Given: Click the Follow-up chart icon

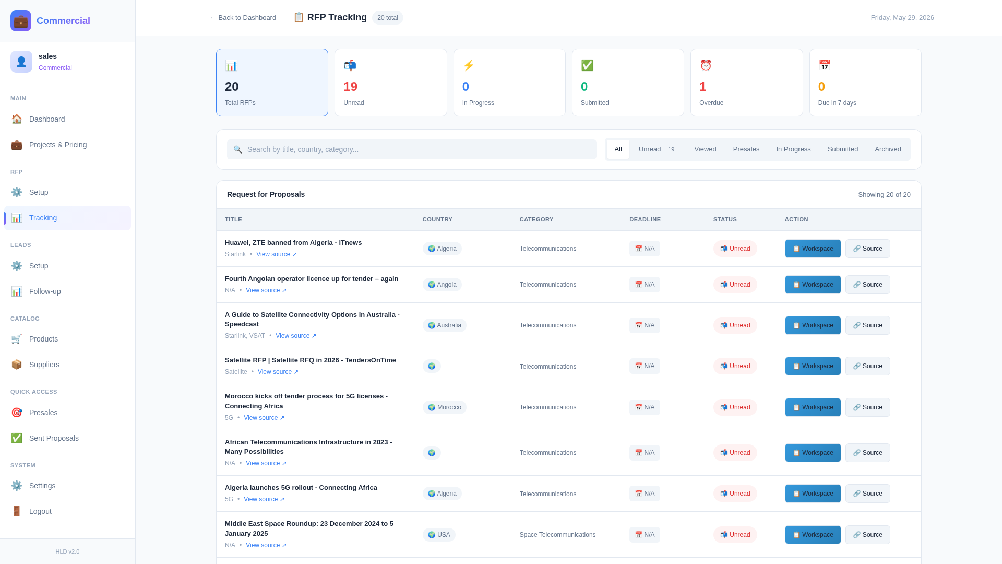Looking at the screenshot, I should tap(17, 291).
